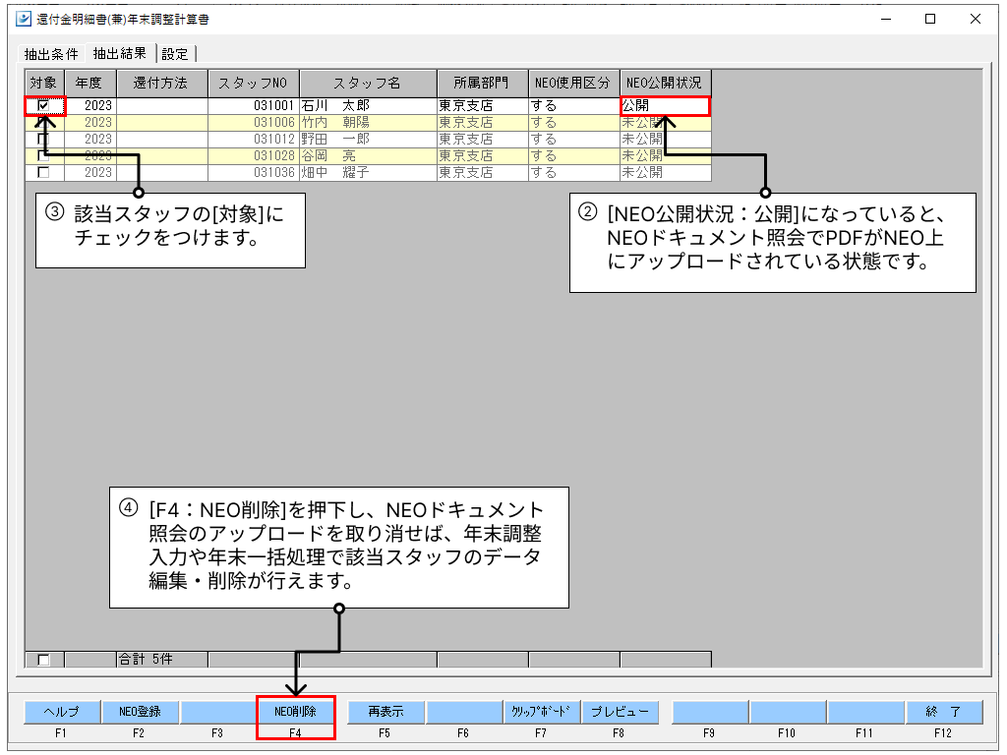The width and height of the screenshot is (1007, 755).
Task: Switch to the 抽出条件 tab
Action: pos(51,54)
